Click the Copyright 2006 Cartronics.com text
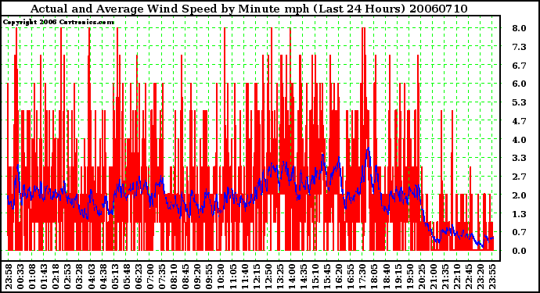This screenshot has height=293, width=540. [59, 23]
